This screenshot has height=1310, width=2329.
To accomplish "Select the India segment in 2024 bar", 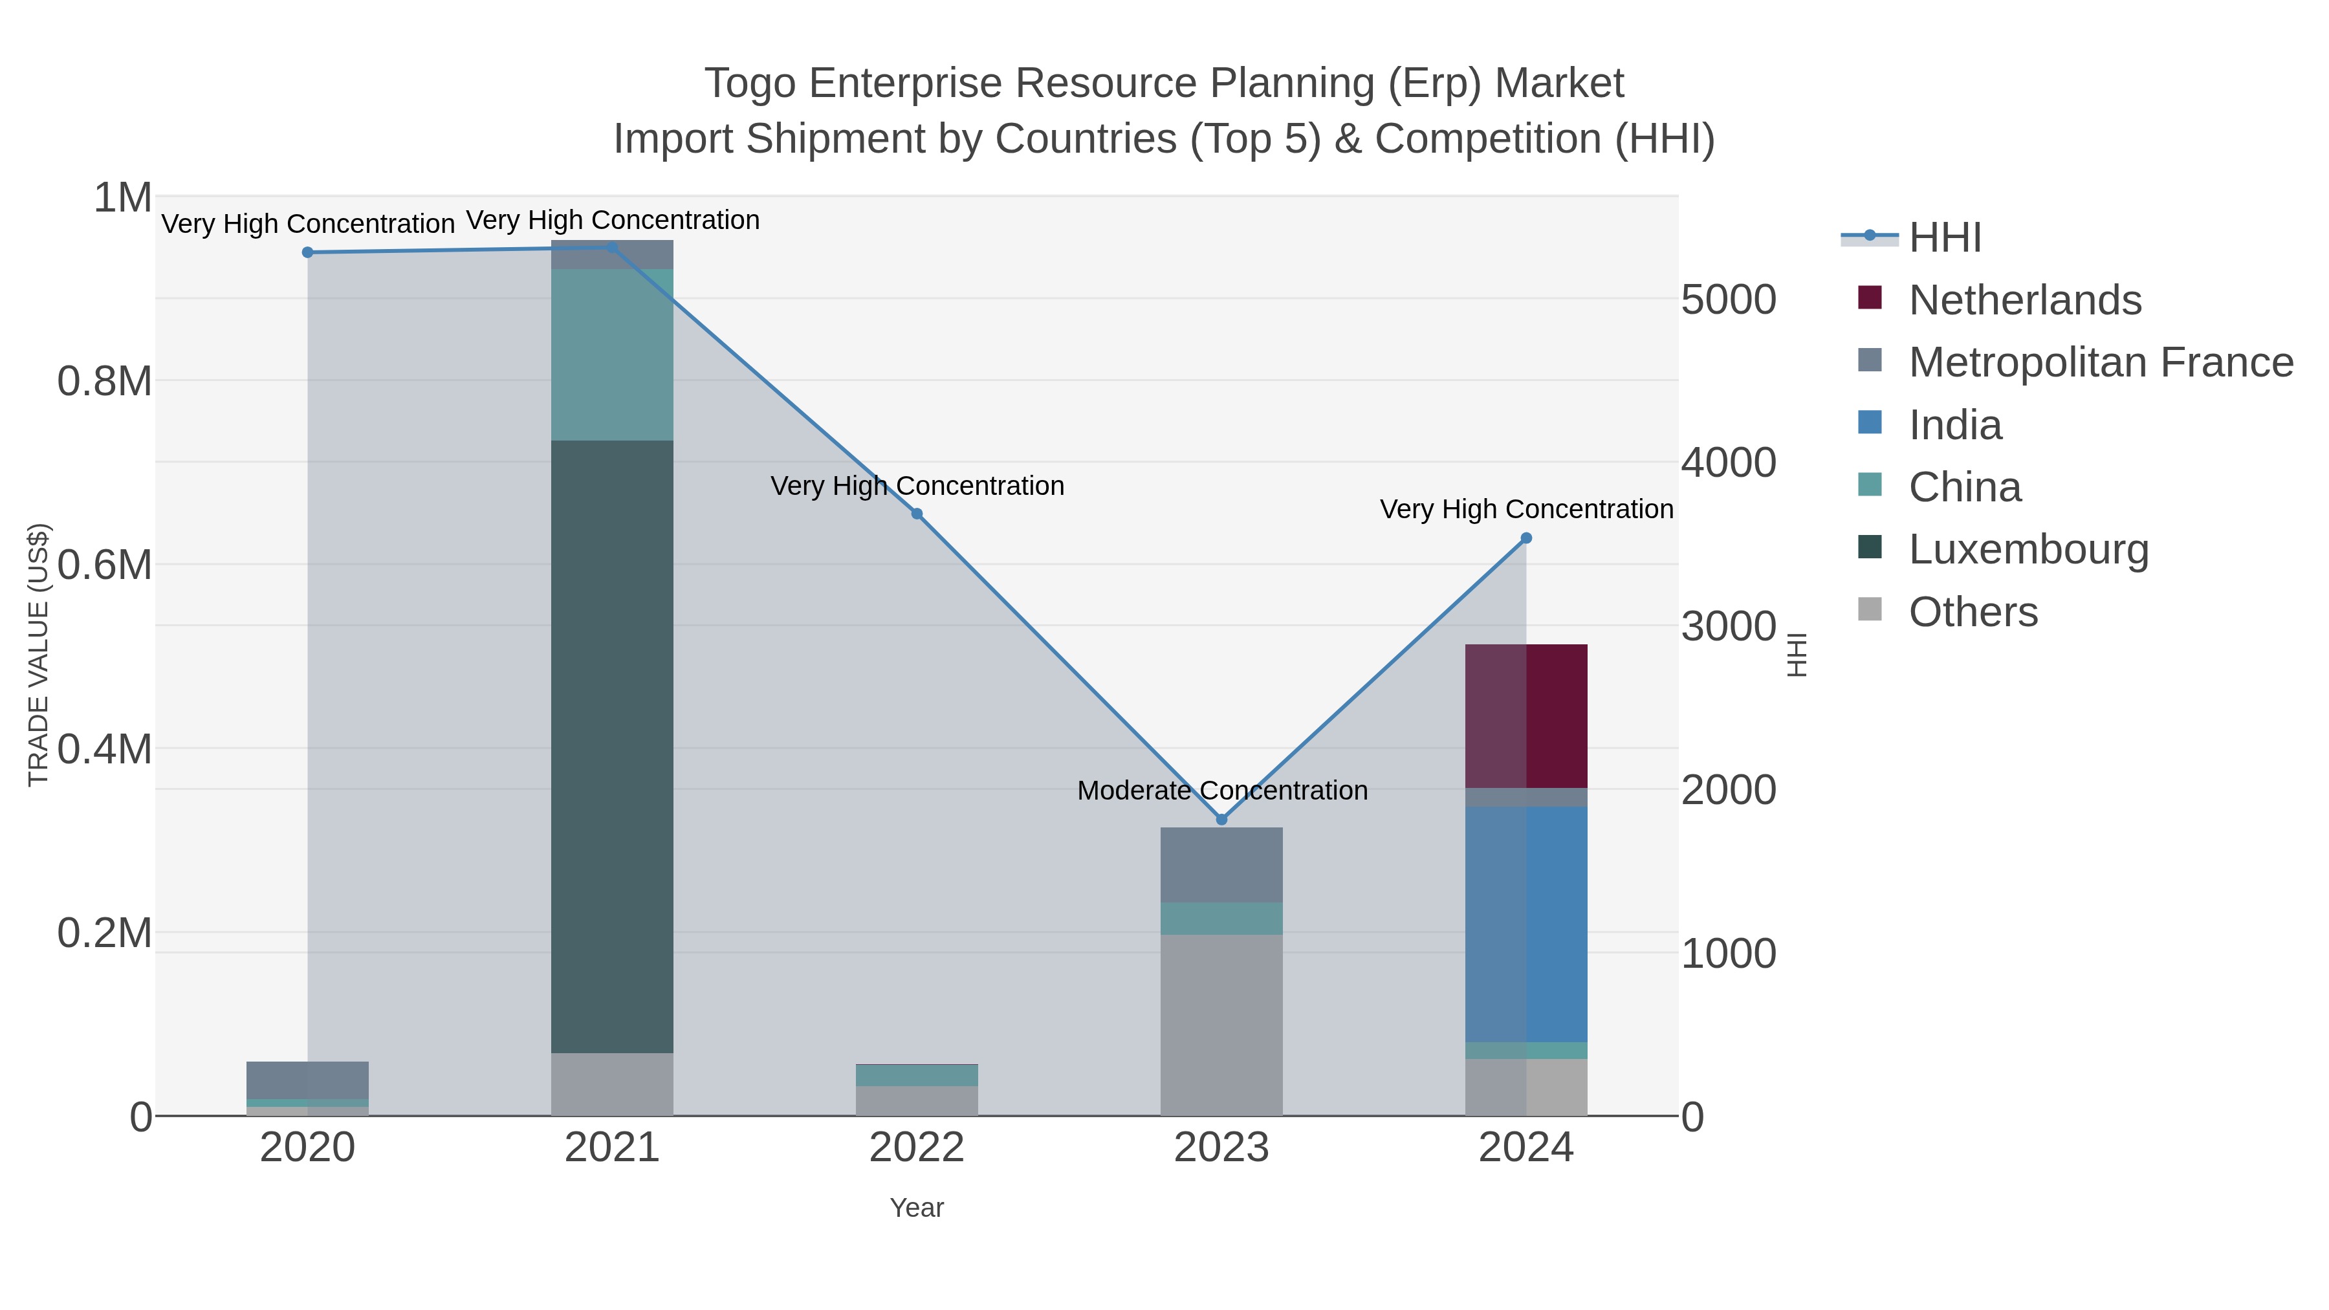I will tap(1526, 925).
